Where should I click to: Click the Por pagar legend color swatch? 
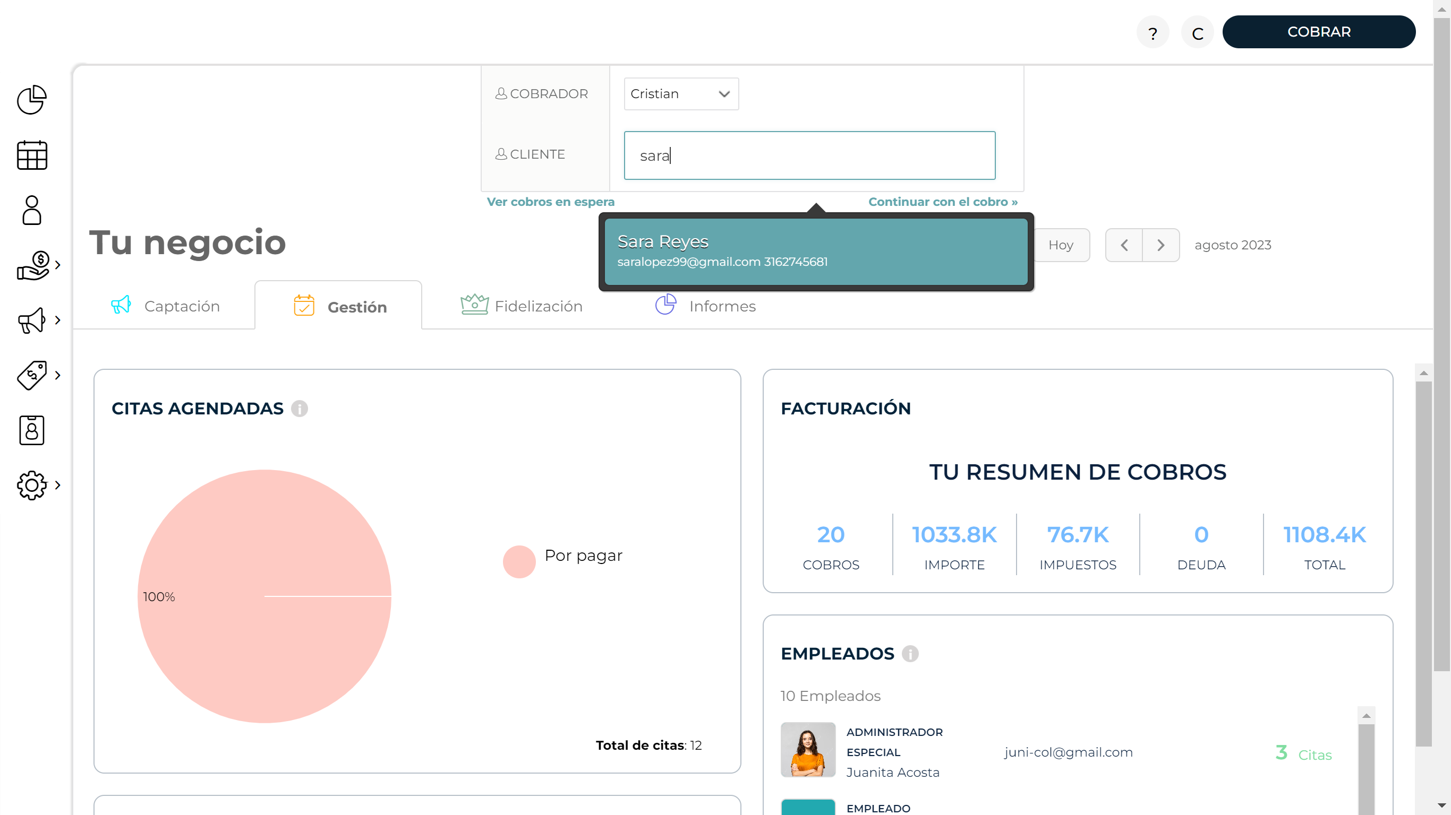click(x=519, y=561)
